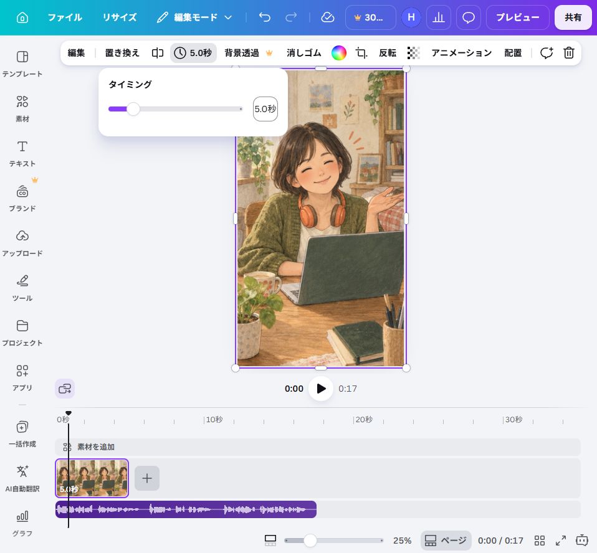Add a comment with bubble-plus icon
597x553 pixels.
547,53
